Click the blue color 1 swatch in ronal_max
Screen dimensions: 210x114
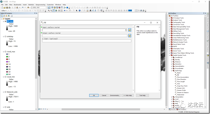(x=7, y=54)
